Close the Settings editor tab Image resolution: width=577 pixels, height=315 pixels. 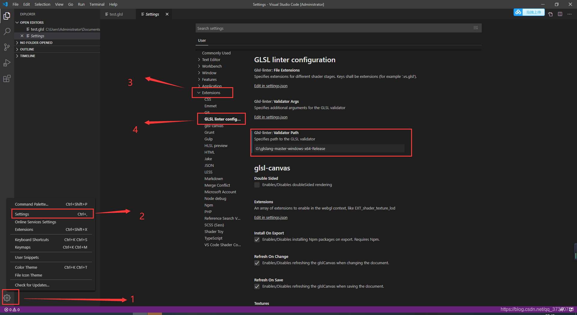click(167, 14)
